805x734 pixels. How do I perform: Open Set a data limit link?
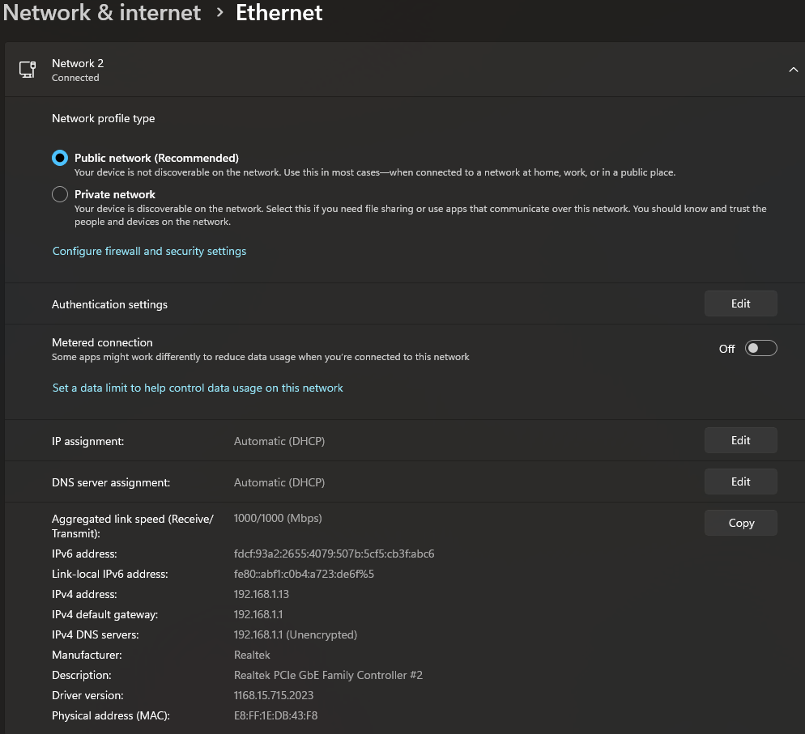tap(198, 388)
